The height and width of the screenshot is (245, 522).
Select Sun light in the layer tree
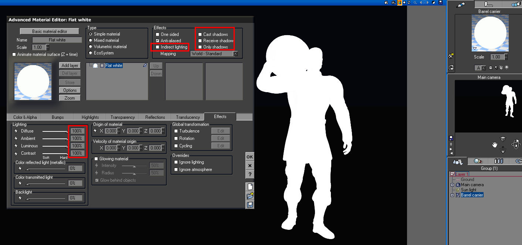click(468, 190)
